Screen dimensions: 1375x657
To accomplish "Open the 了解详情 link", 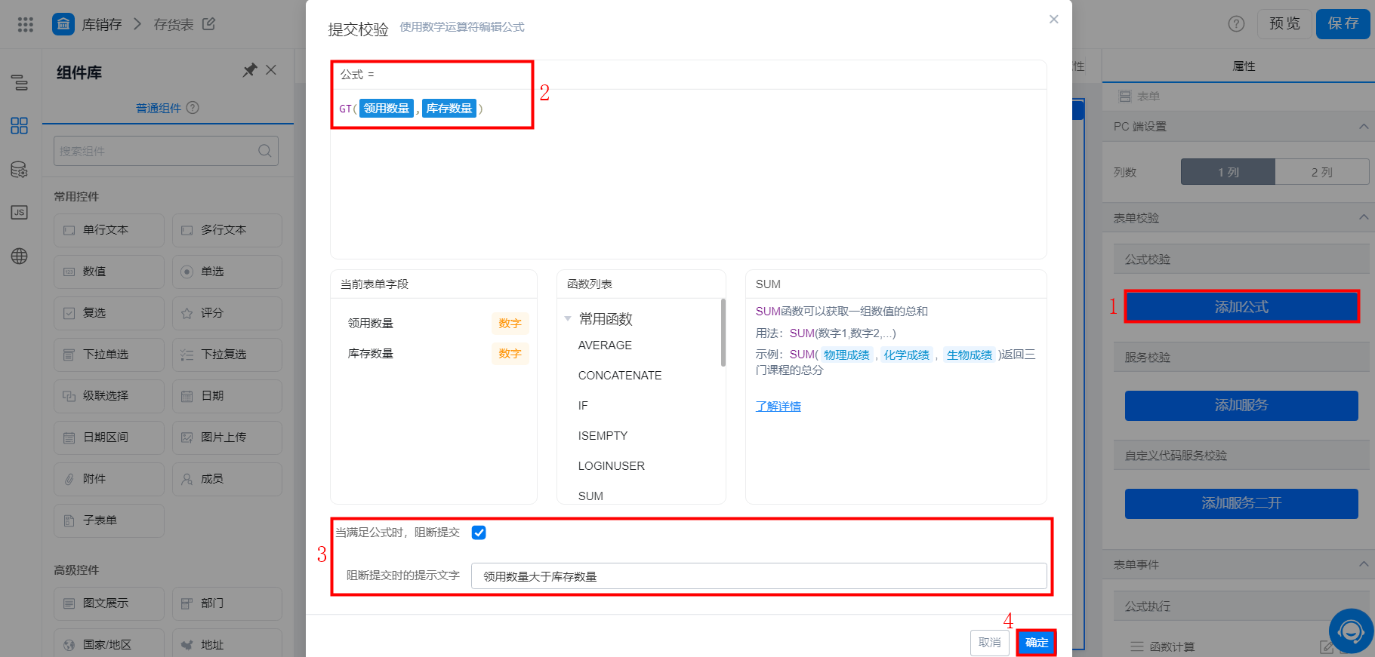I will coord(778,406).
